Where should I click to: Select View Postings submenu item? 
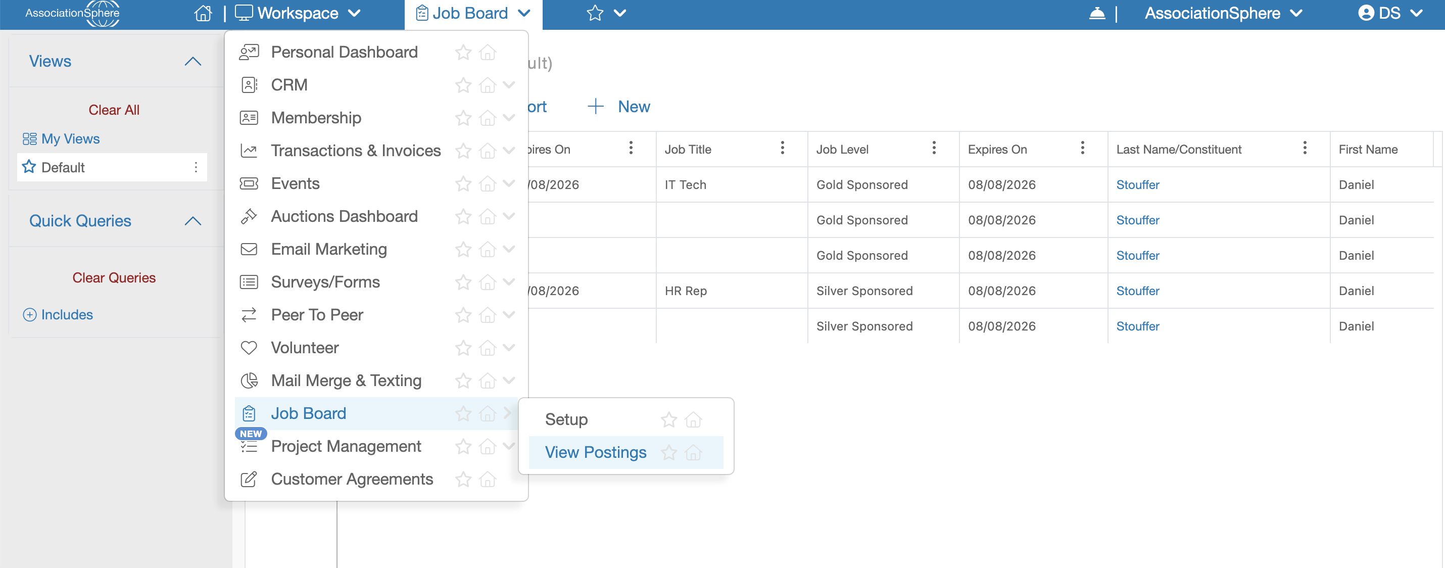[x=595, y=452]
